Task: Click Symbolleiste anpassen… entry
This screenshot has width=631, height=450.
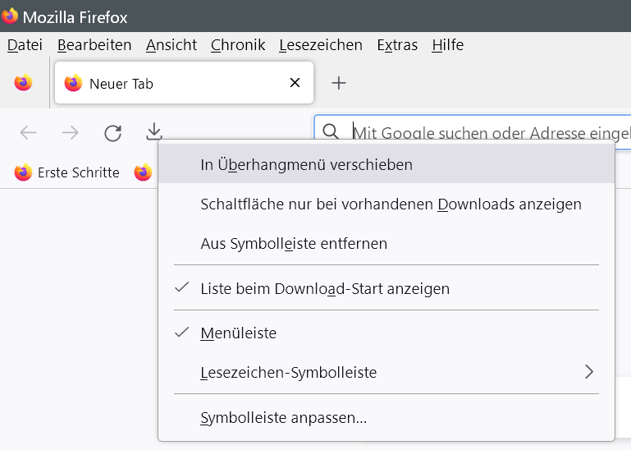Action: (x=283, y=418)
